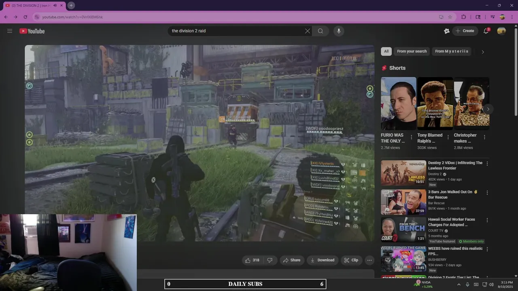
Task: Open browser extensions puzzle icon
Action: 464,17
